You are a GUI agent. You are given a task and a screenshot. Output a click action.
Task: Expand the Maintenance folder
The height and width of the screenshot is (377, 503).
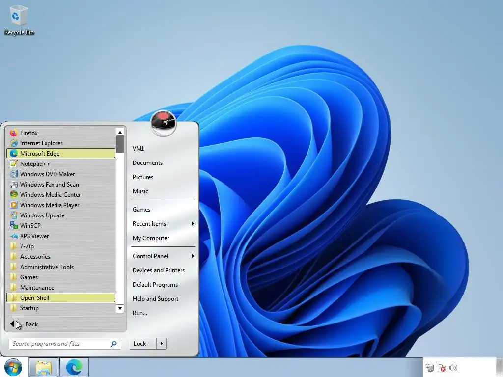61,288
